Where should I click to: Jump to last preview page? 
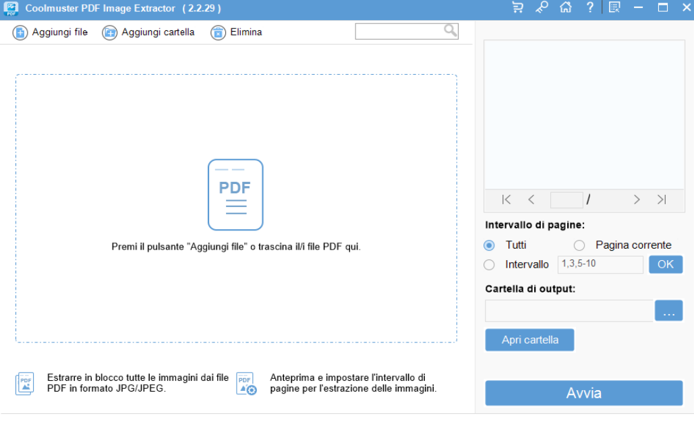(x=662, y=200)
